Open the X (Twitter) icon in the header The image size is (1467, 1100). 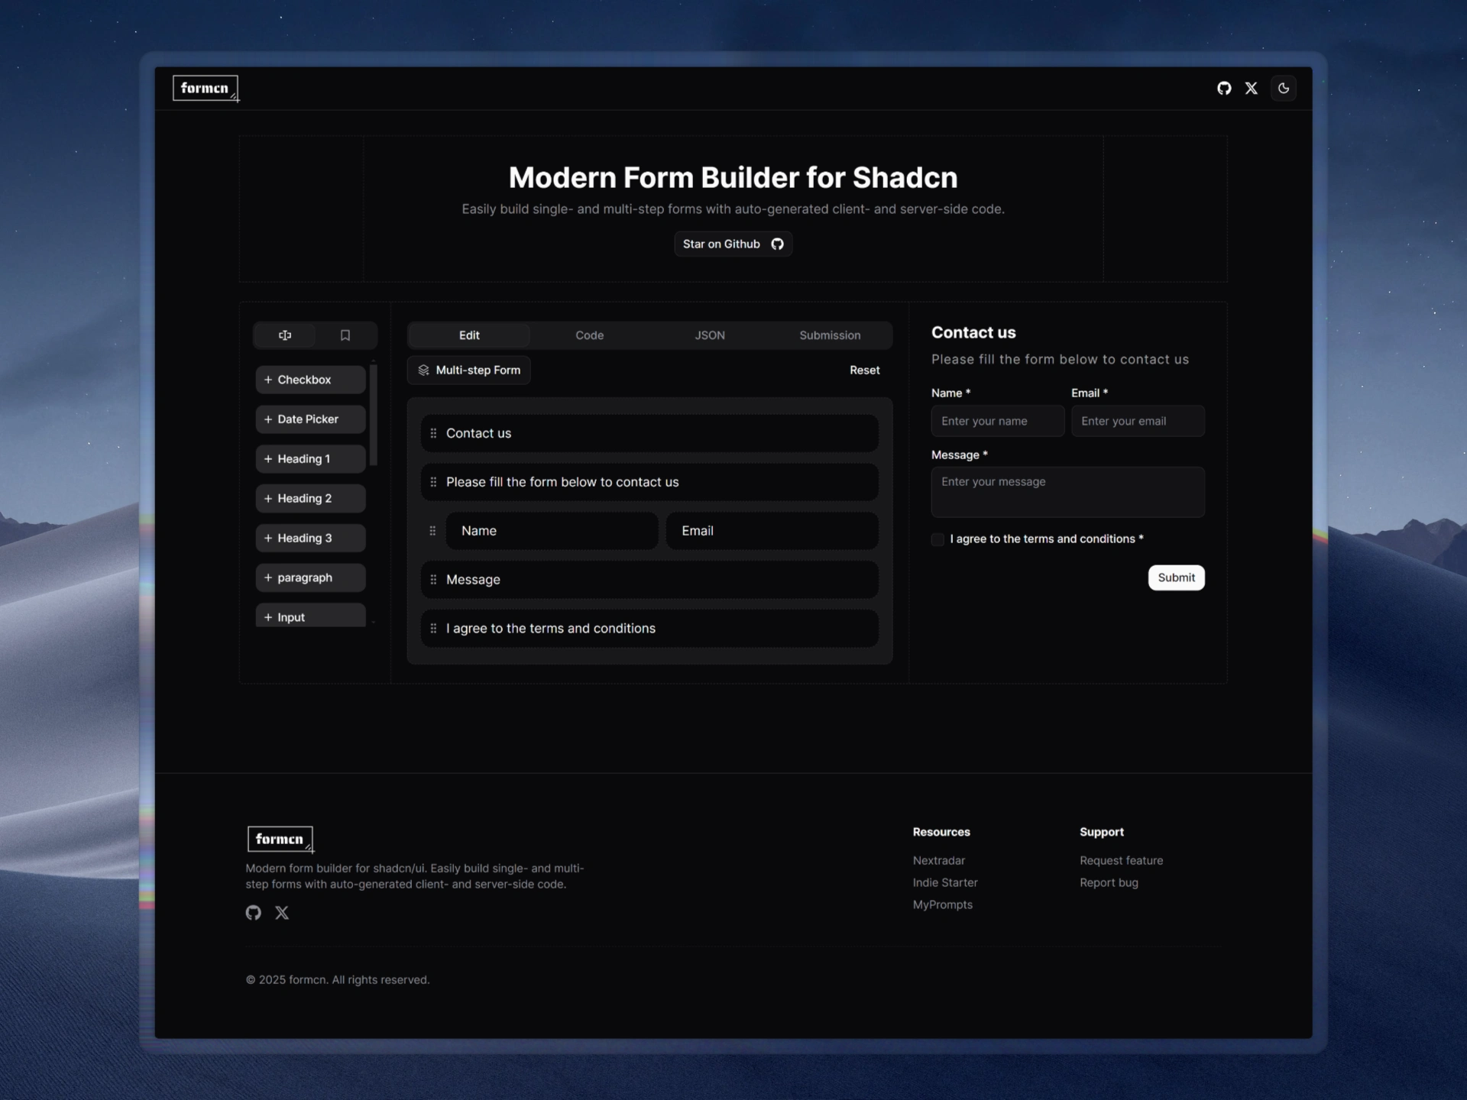(x=1251, y=89)
